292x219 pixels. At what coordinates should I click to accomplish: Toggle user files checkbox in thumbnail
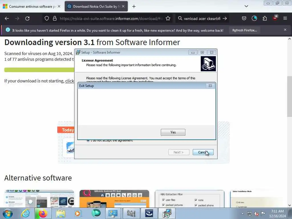point(163,200)
